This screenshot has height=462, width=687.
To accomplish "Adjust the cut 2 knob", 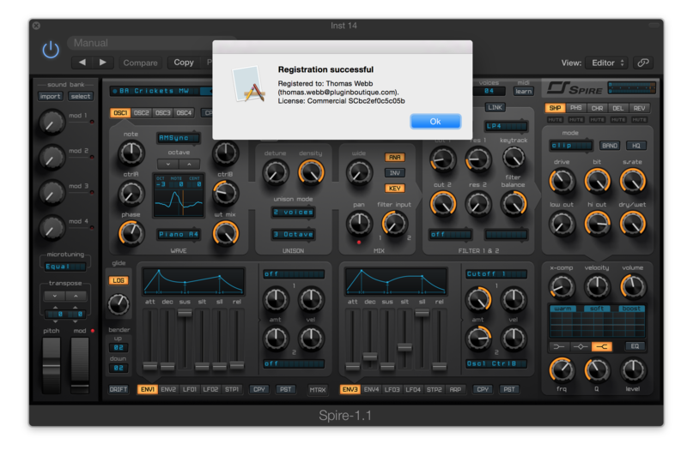I will click(x=443, y=204).
